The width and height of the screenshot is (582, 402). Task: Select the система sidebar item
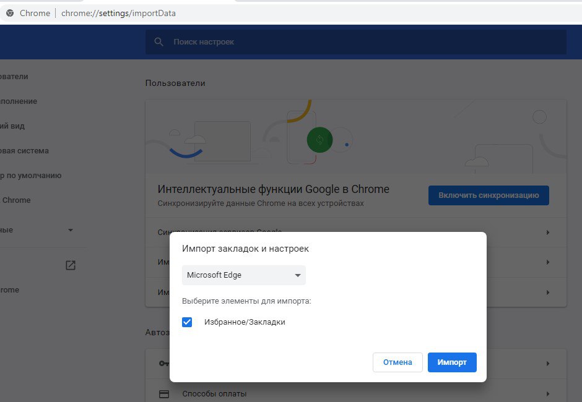(x=24, y=151)
